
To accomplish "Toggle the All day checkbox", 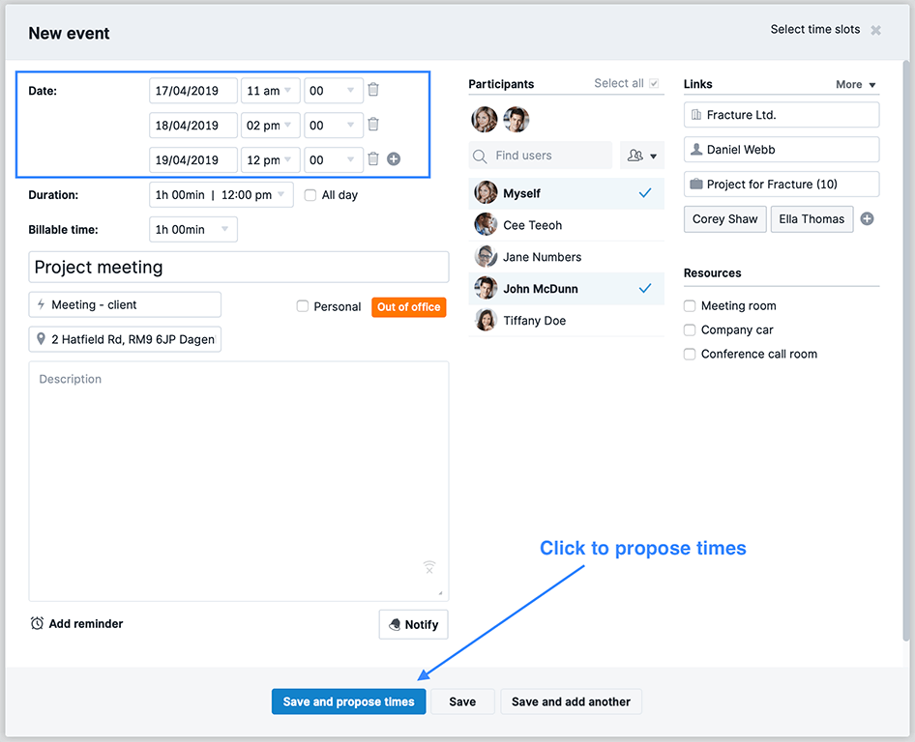I will click(x=310, y=195).
